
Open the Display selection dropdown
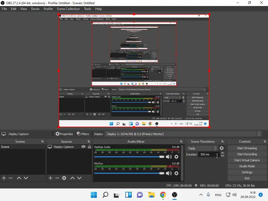pos(183,134)
